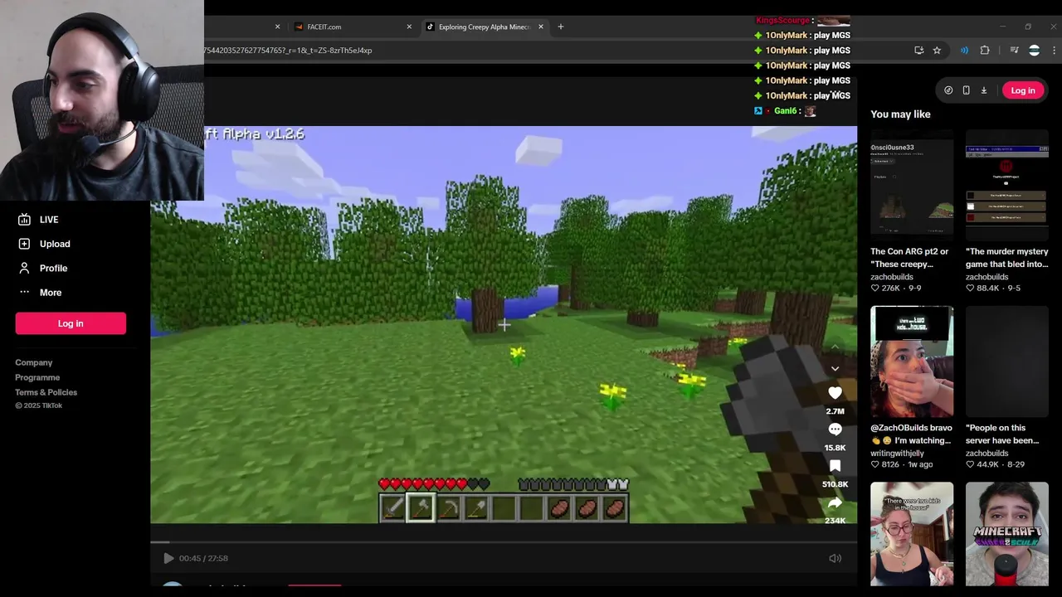Bookmark this page with the star icon
This screenshot has width=1062, height=597.
tap(937, 51)
